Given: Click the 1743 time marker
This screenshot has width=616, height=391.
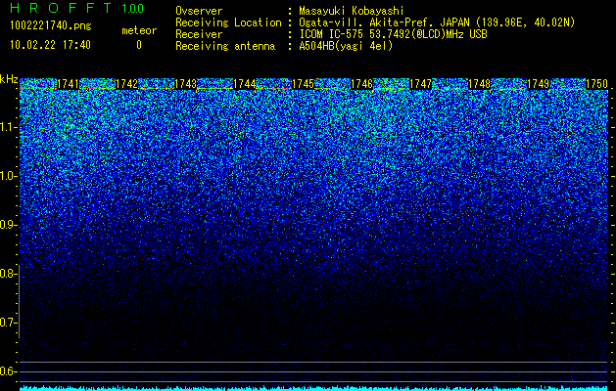Looking at the screenshot, I should 185,84.
